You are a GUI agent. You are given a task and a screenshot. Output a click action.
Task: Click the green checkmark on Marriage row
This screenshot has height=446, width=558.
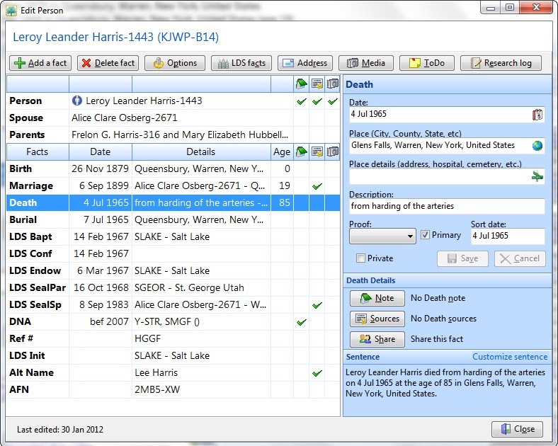(x=317, y=186)
